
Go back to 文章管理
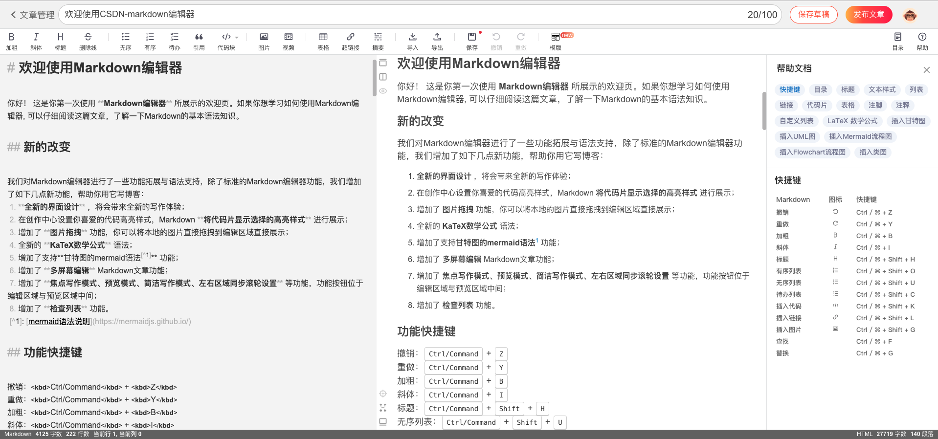click(x=32, y=15)
